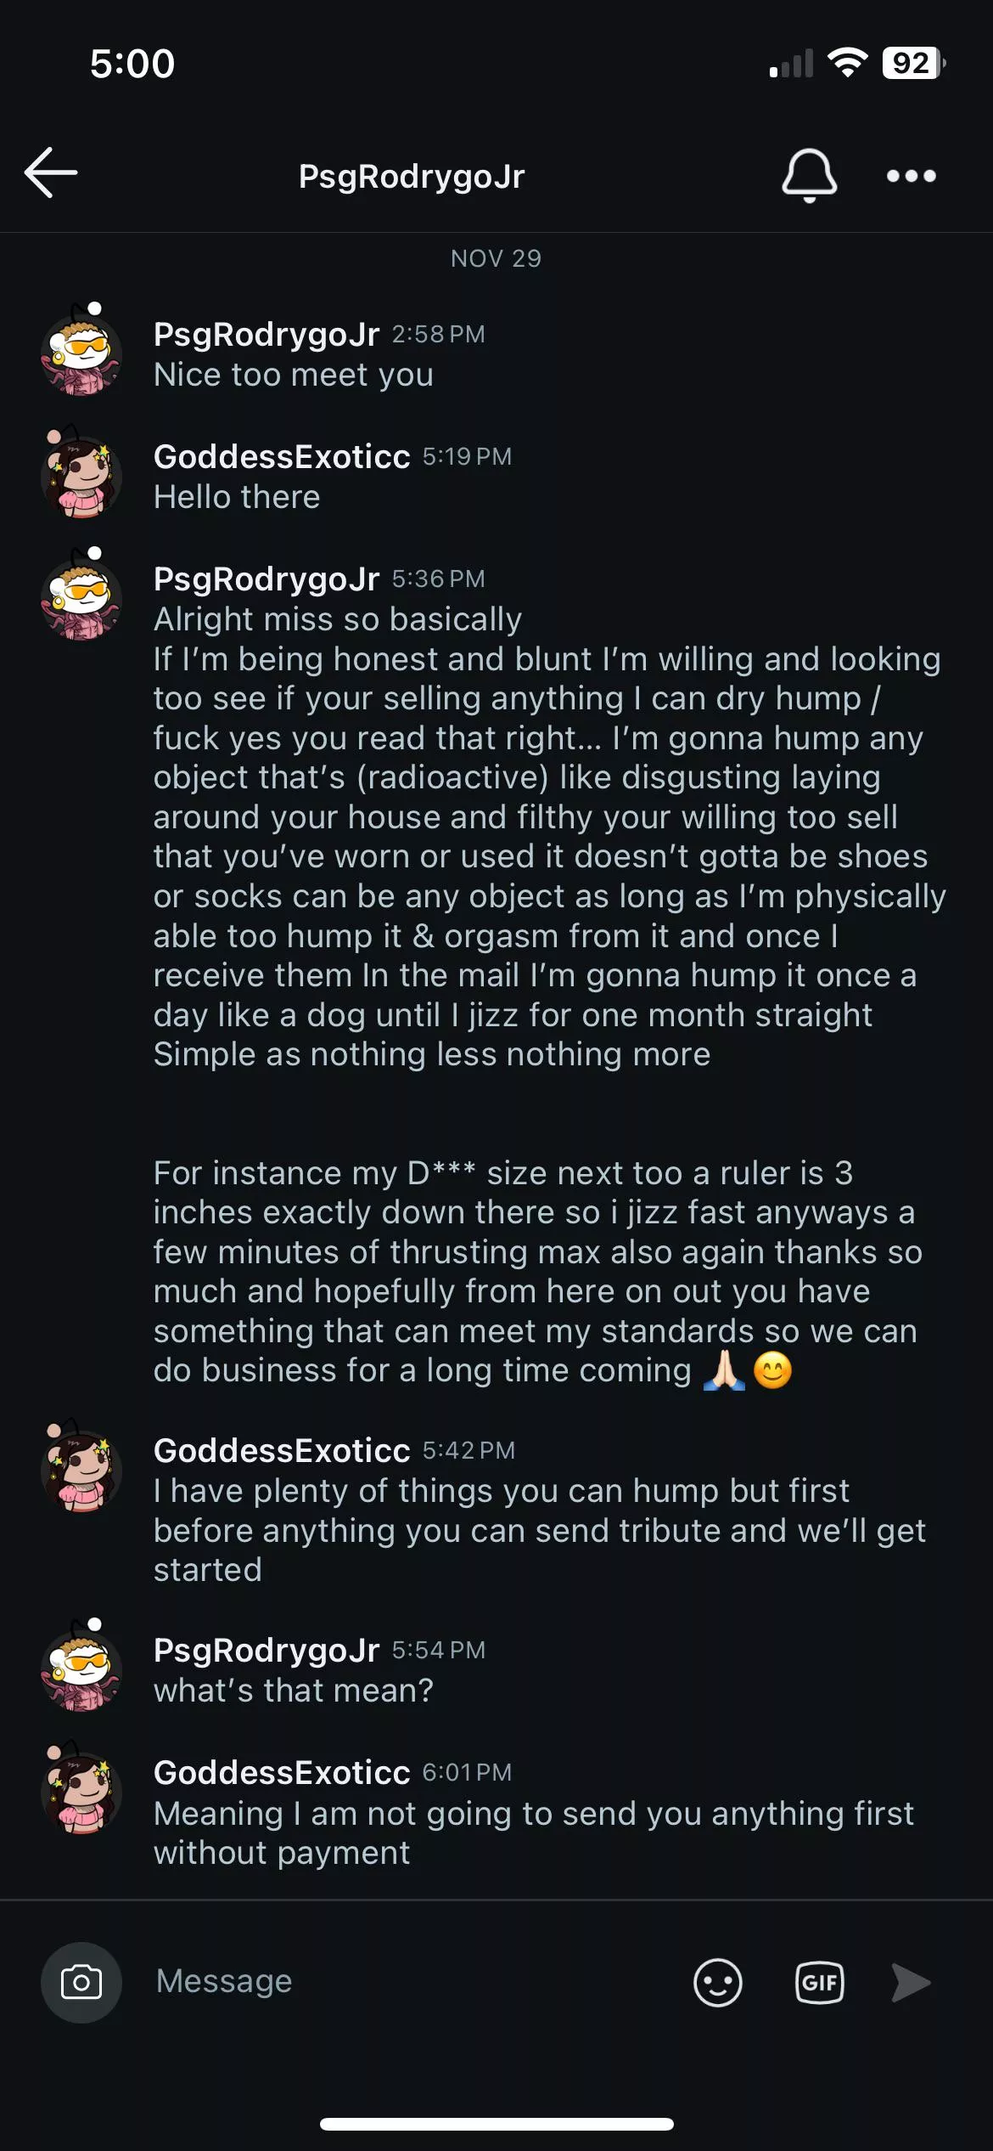Tap the back arrow icon
993x2151 pixels.
tap(51, 173)
